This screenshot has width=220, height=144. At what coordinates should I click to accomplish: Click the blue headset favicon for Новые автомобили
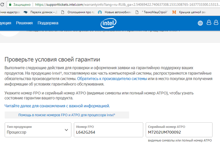[100, 12]
